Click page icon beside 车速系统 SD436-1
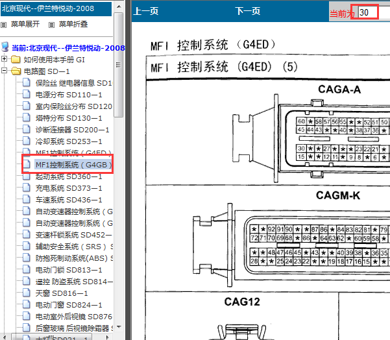The width and height of the screenshot is (390, 340). tap(27, 199)
